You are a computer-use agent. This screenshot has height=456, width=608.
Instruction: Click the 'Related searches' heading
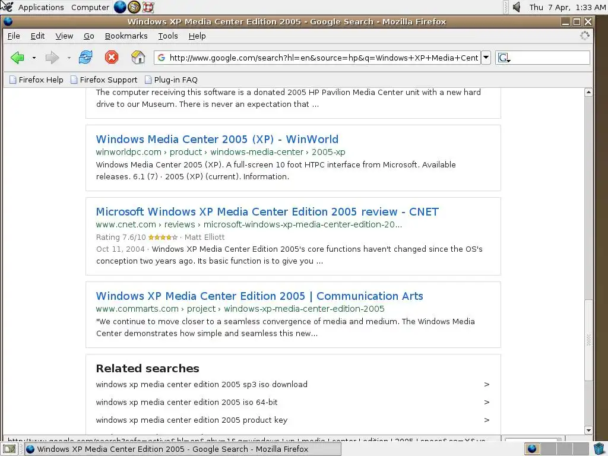point(147,368)
